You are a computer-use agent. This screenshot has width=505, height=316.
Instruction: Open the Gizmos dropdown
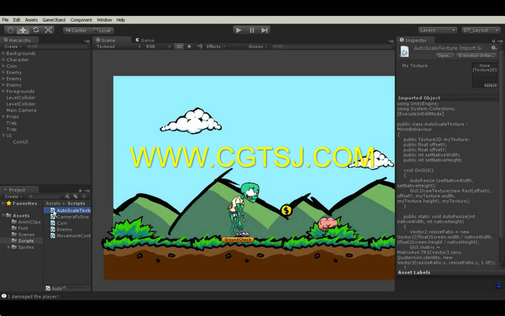tap(258, 46)
